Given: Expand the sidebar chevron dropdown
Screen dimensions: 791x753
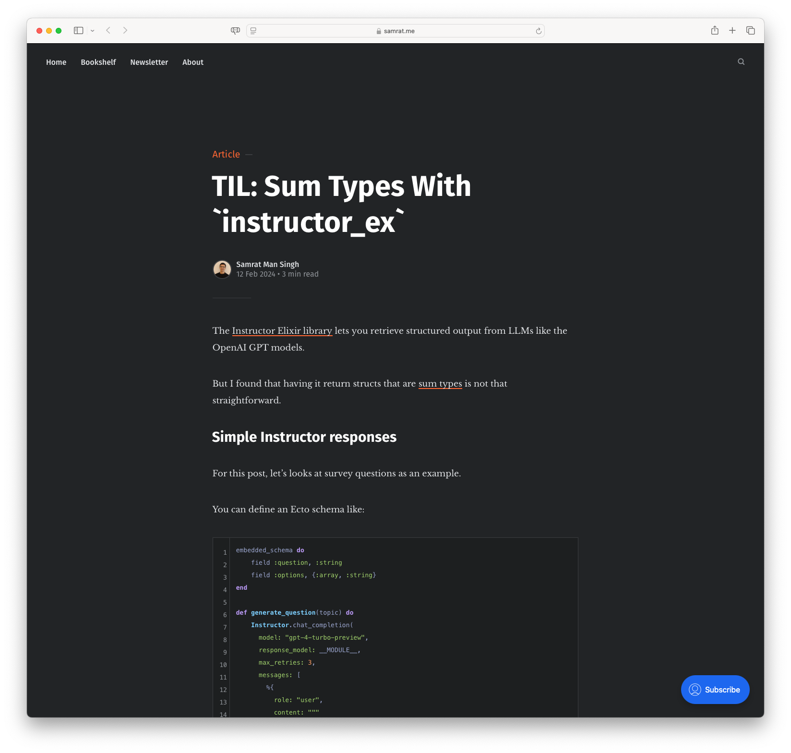Looking at the screenshot, I should point(93,30).
